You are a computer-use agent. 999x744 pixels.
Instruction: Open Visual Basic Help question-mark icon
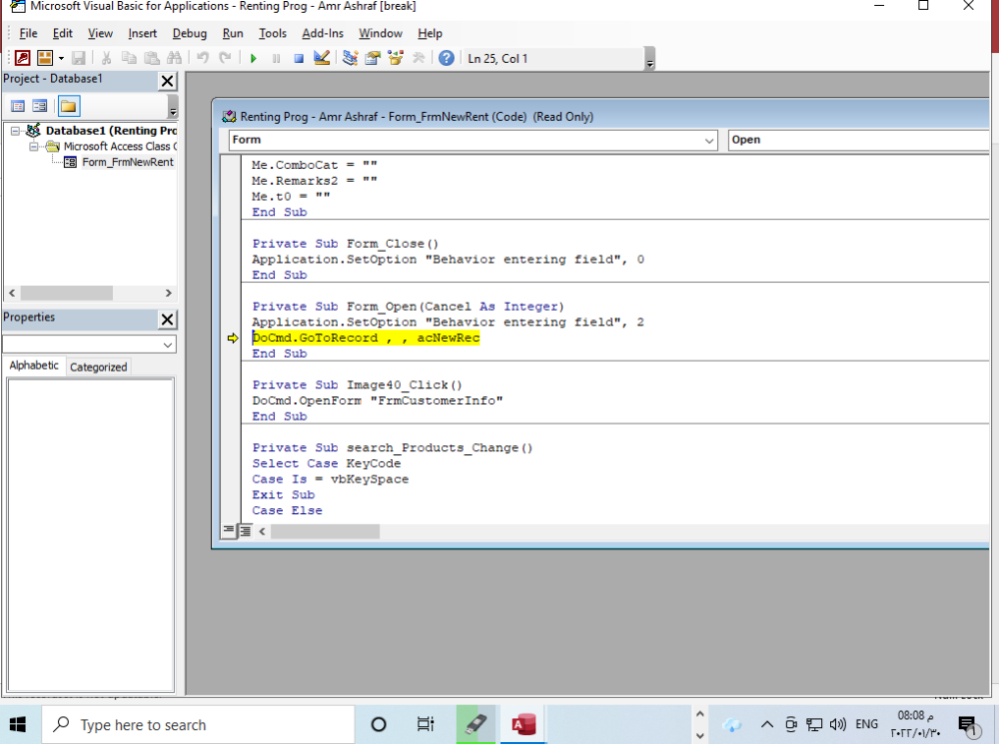point(447,58)
